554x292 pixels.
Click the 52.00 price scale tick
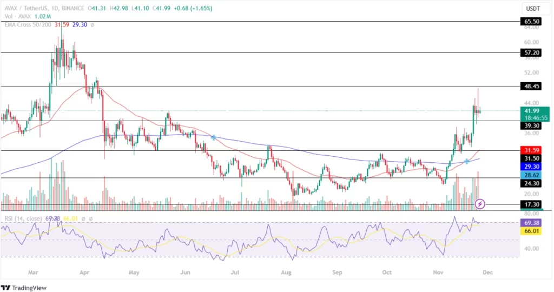[x=531, y=72]
